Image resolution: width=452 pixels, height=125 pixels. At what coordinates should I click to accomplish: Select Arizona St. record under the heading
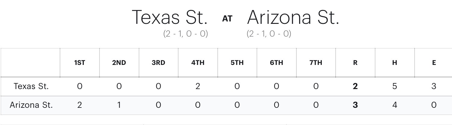pyautogui.click(x=269, y=34)
